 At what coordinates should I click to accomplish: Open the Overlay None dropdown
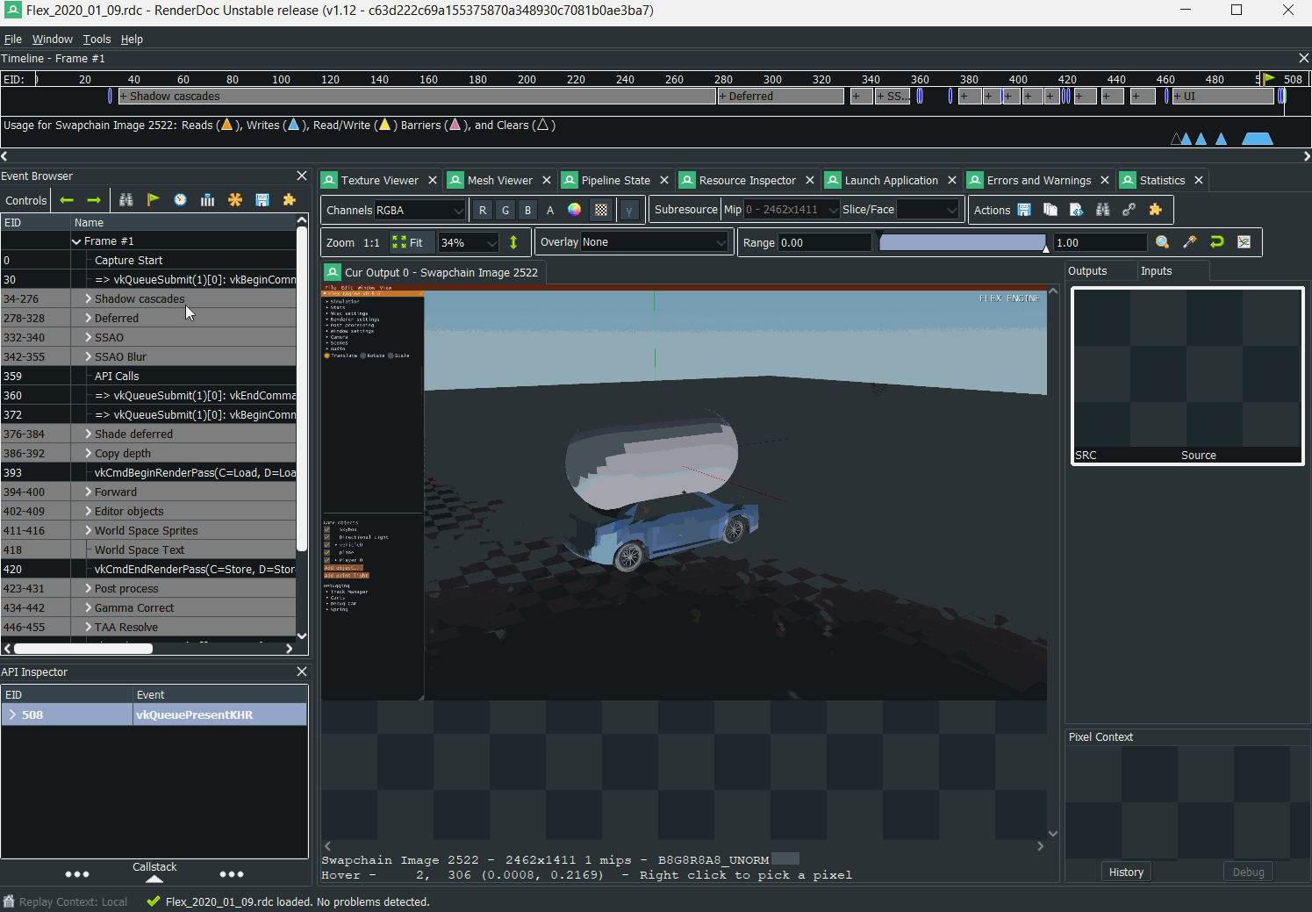click(x=655, y=242)
